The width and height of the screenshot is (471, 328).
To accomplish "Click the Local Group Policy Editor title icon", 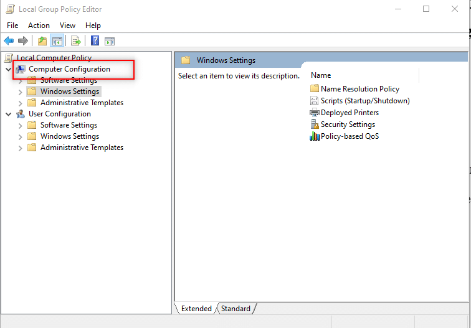I will click(x=10, y=9).
